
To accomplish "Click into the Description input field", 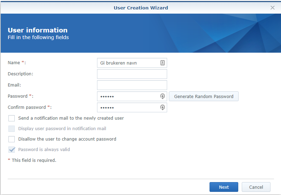I will 132,74.
